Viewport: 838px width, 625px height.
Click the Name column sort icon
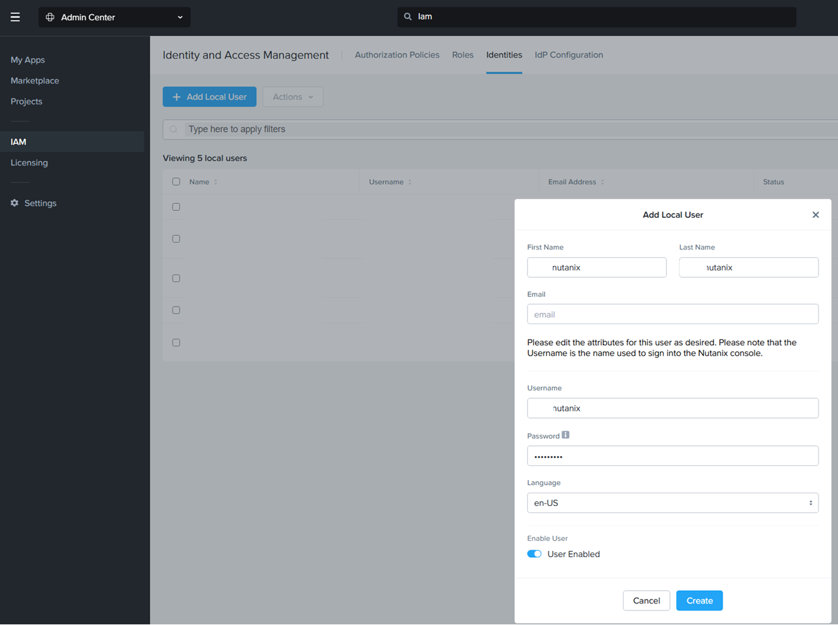coord(216,182)
